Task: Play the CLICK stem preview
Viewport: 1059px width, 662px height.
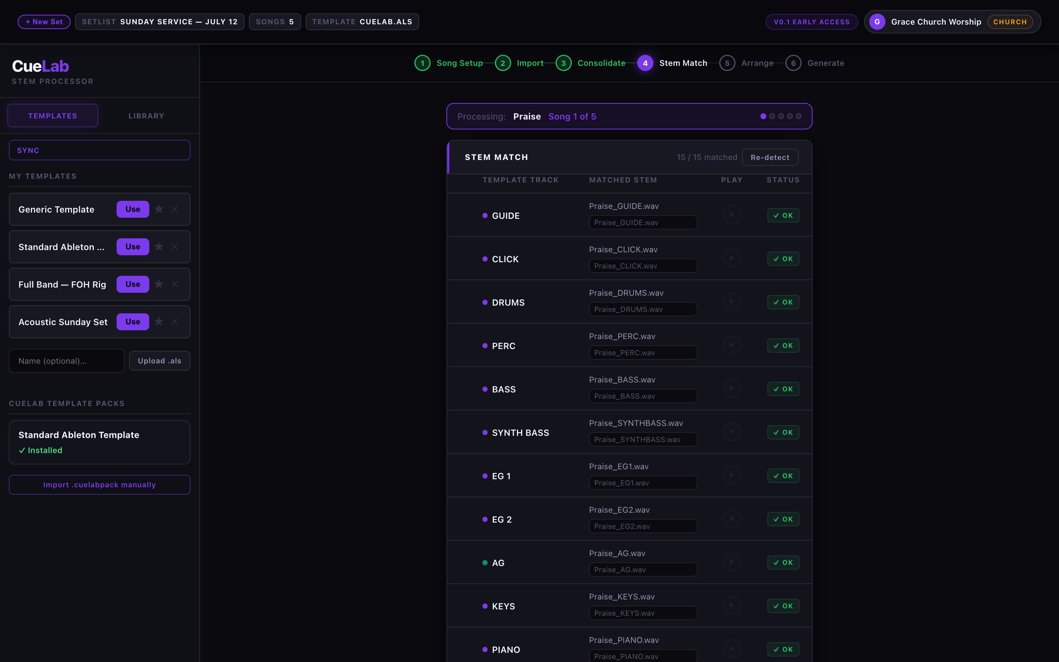Action: (x=732, y=258)
